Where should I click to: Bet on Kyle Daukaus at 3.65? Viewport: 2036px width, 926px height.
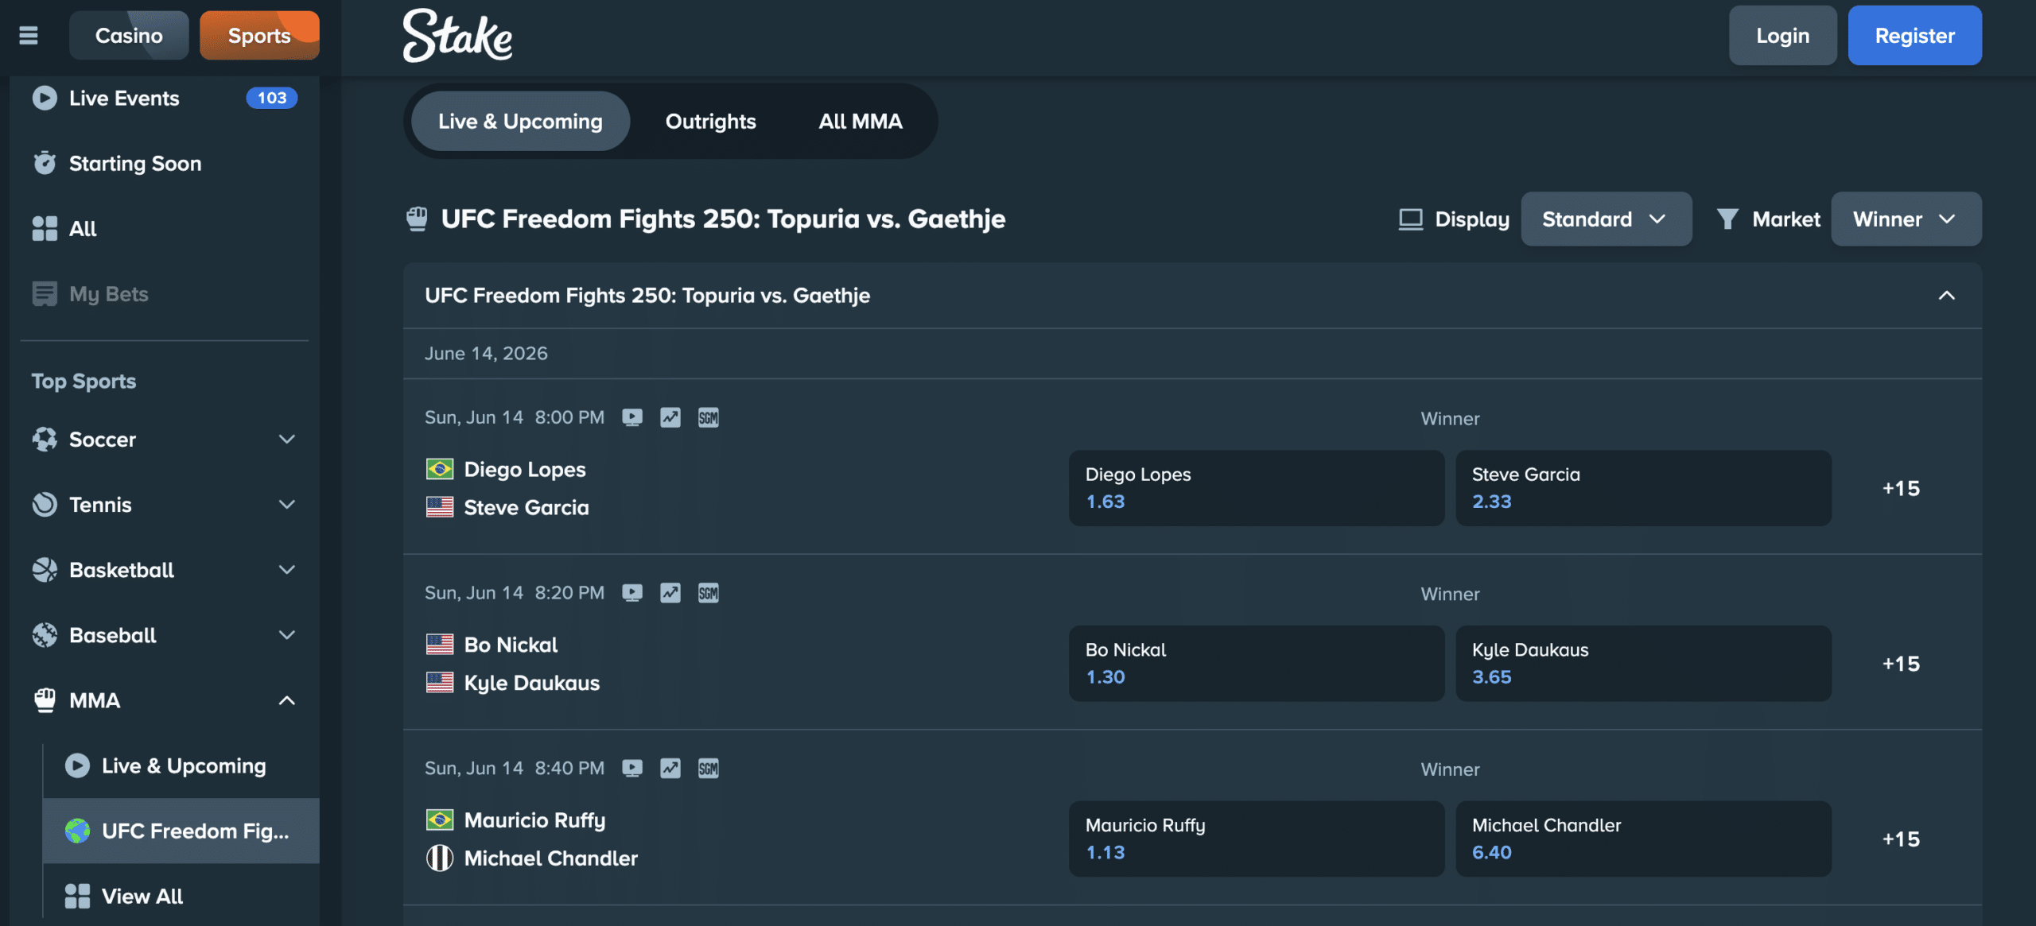(x=1643, y=664)
